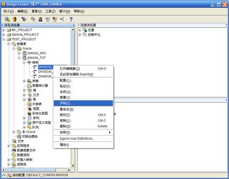Viewport: 229px width, 179px height.
Task: Click the project tree's down scroll arrow
Action: [73, 166]
